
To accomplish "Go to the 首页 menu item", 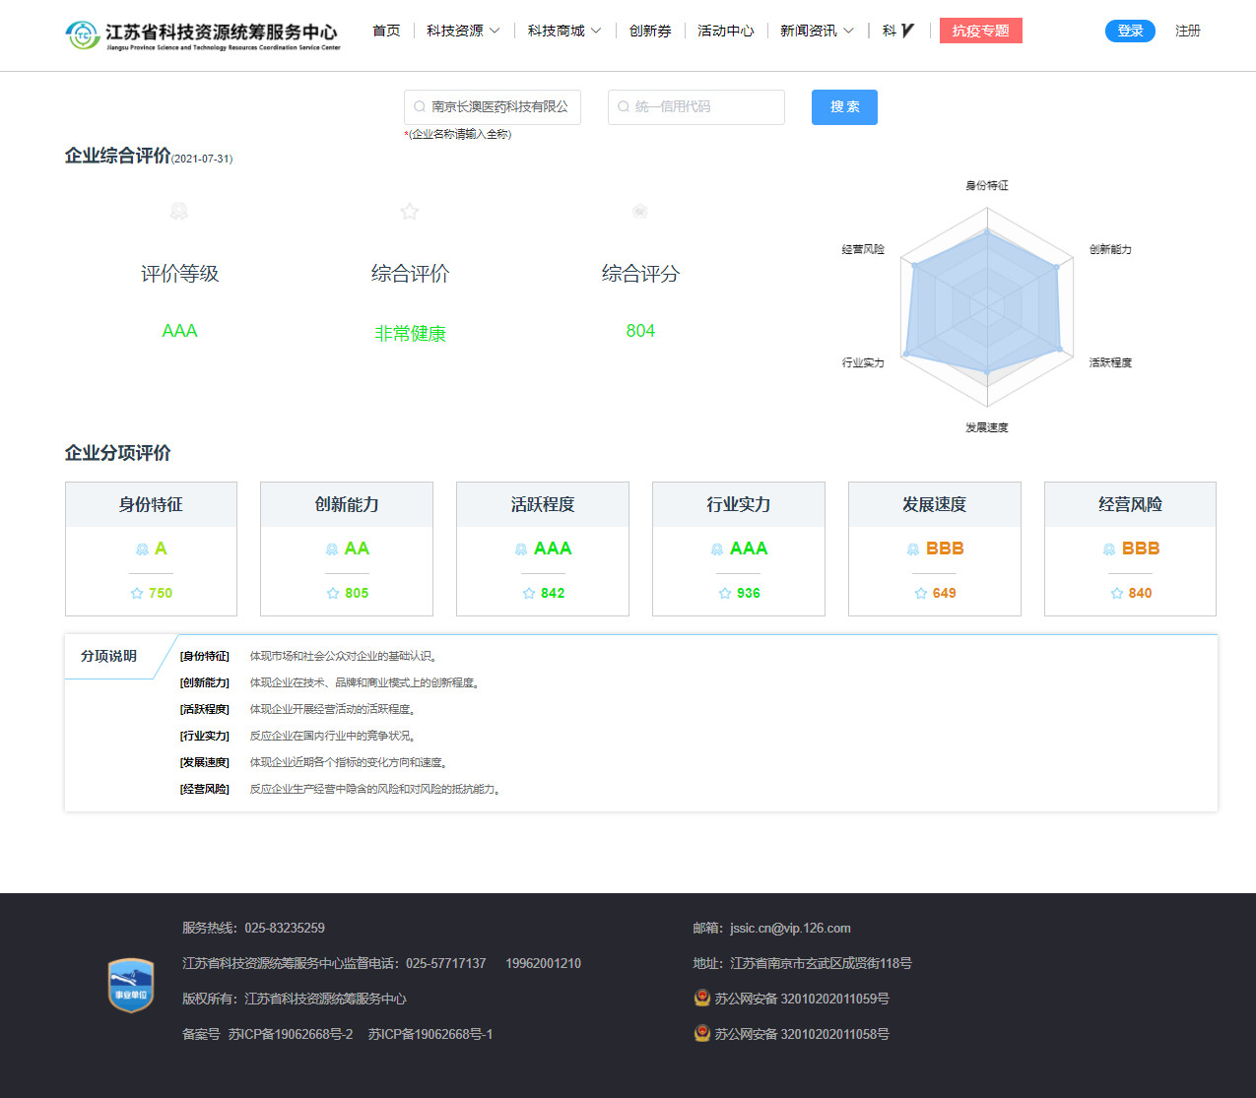I will tap(386, 31).
